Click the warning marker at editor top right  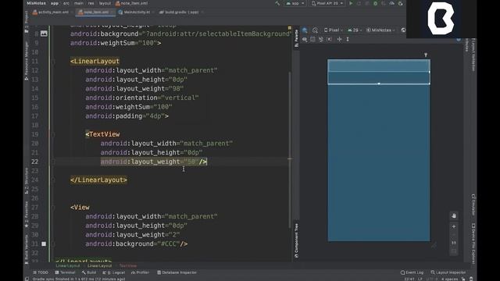290,28
